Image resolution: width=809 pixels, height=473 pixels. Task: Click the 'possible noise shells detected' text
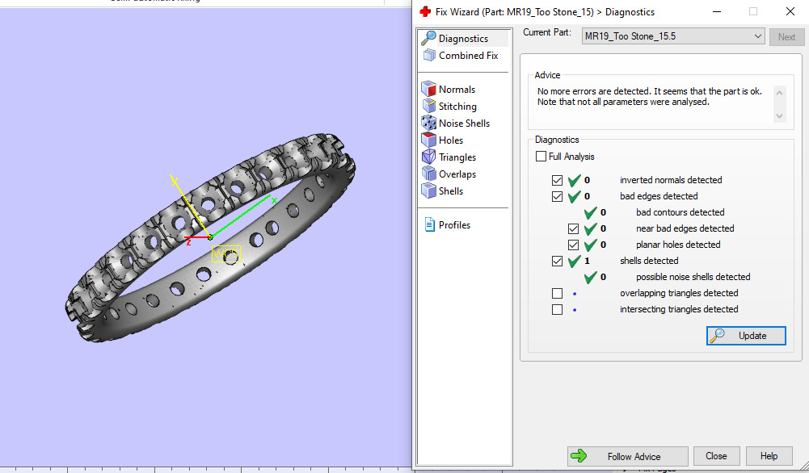[693, 277]
